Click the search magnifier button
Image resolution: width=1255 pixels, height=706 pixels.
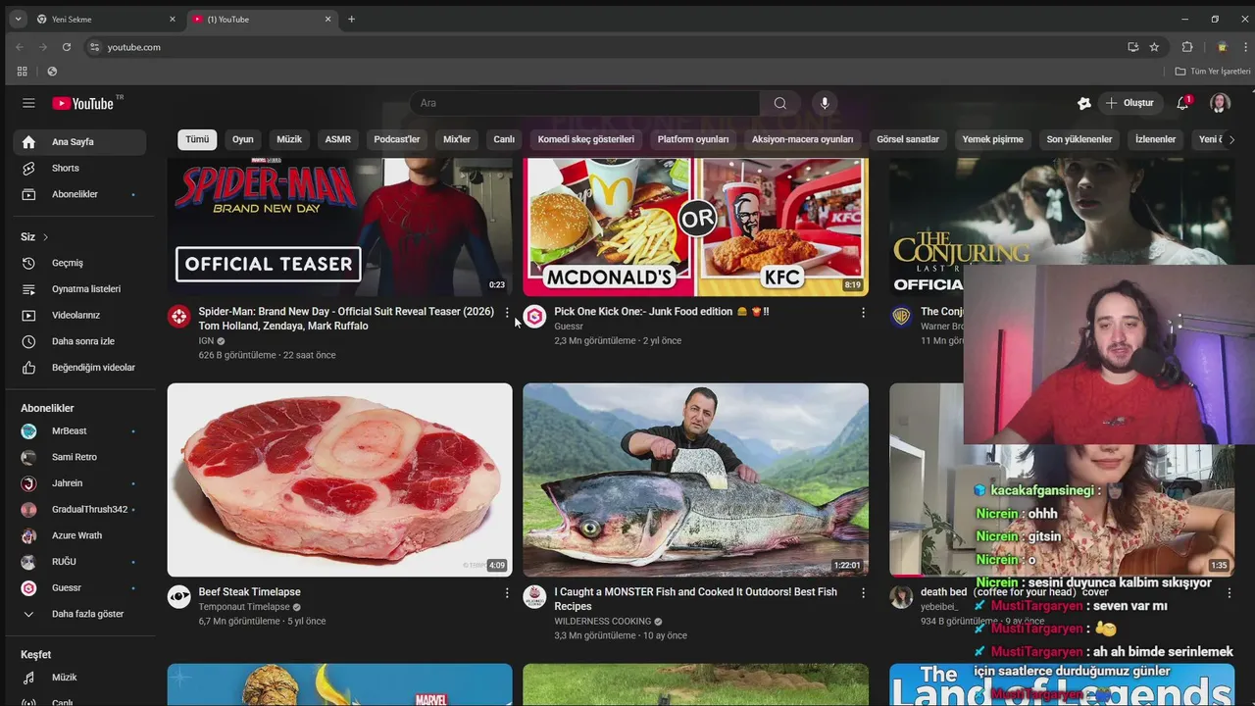(779, 103)
